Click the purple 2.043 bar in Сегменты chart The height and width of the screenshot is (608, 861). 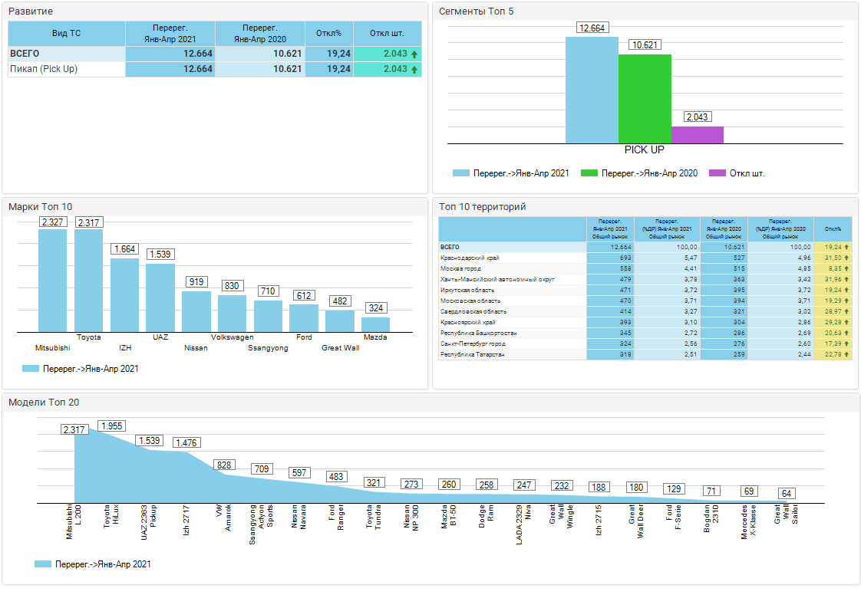[x=697, y=135]
